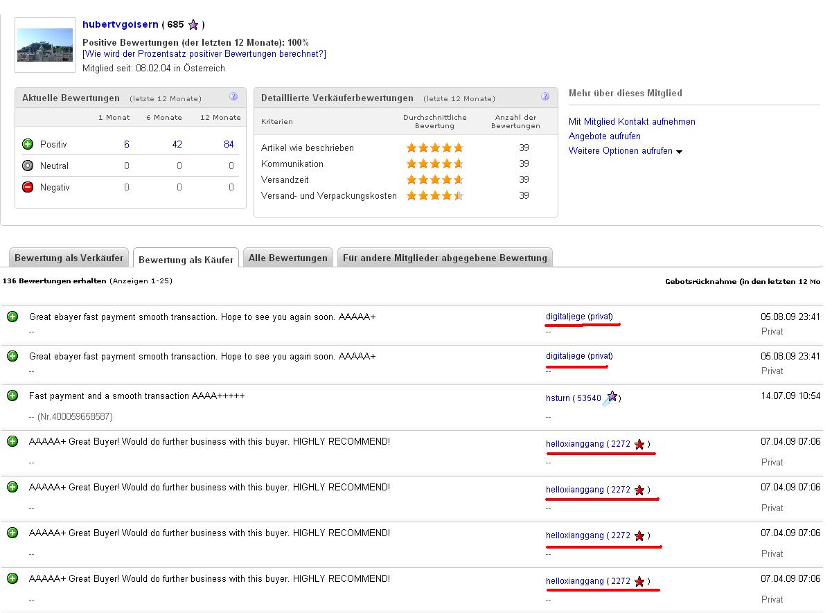Viewport: 832px width, 613px height.
Task: Click the star rating for Artikel wie beschrieben
Action: (x=434, y=148)
